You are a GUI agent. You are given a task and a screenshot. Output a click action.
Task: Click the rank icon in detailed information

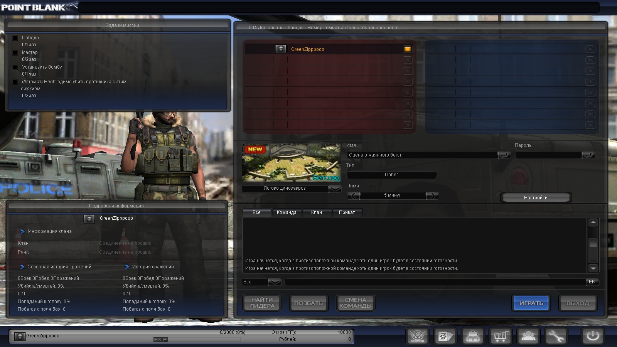click(89, 219)
